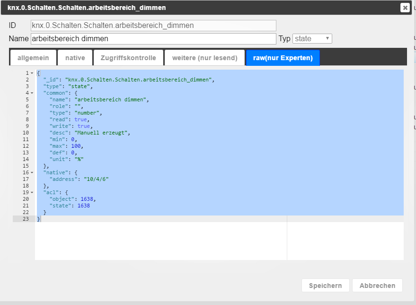Collapse the "common" block fold arrow

[32, 93]
